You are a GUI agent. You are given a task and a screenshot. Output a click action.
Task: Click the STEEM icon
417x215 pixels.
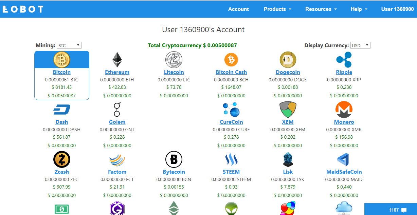point(231,159)
